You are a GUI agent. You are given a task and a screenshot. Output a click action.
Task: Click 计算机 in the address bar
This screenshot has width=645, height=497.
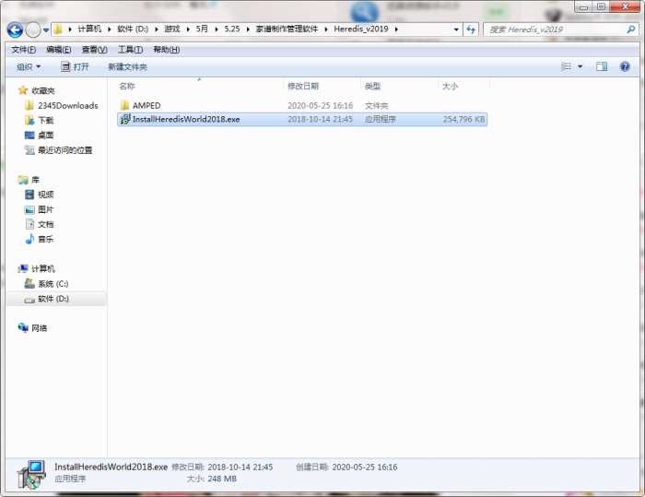[89, 29]
